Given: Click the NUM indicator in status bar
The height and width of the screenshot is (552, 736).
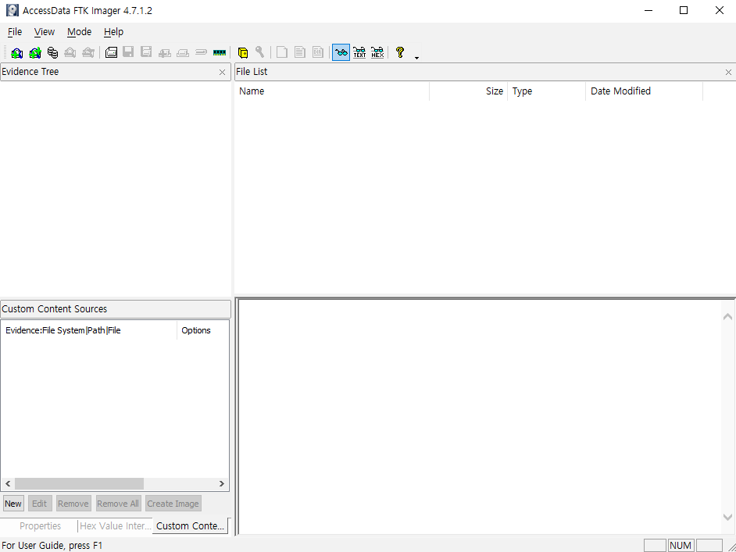Looking at the screenshot, I should click(x=681, y=546).
